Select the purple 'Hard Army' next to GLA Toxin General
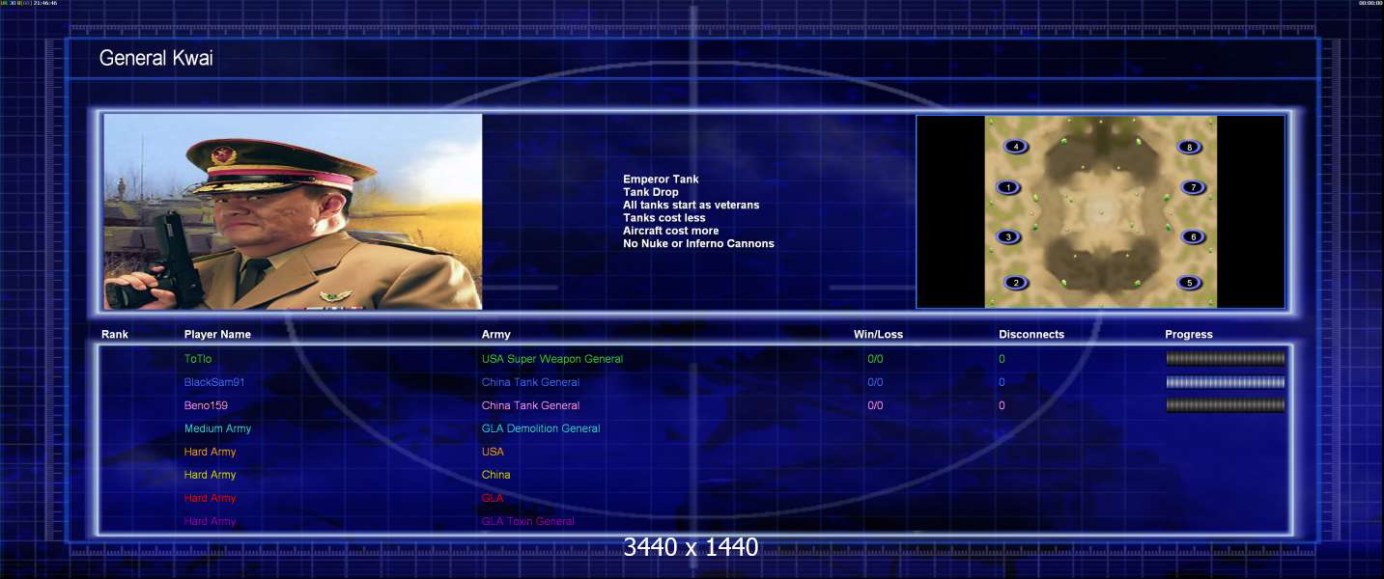 pyautogui.click(x=210, y=521)
